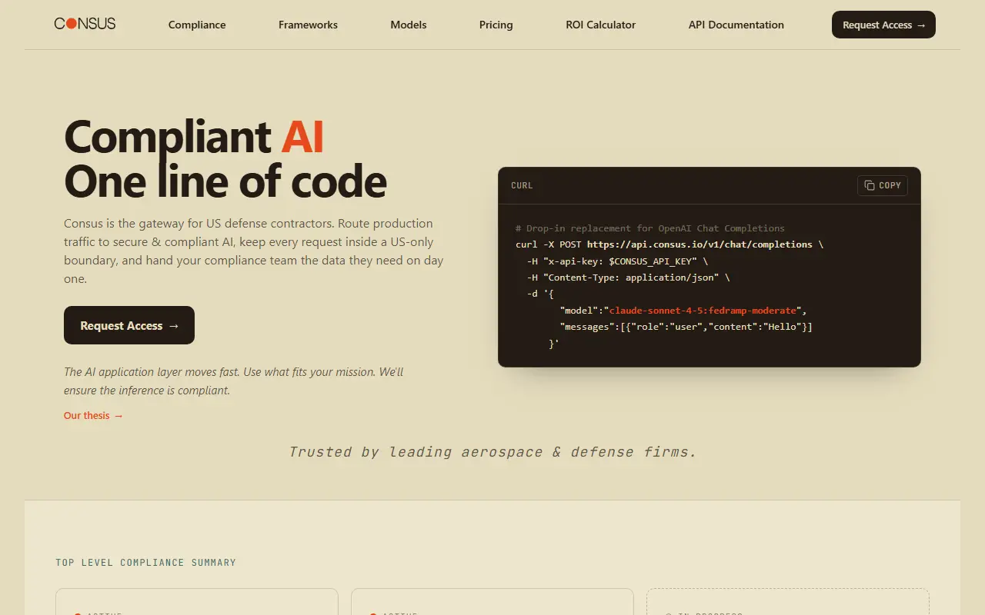
Task: Follow the Our thesis link
Action: click(93, 415)
